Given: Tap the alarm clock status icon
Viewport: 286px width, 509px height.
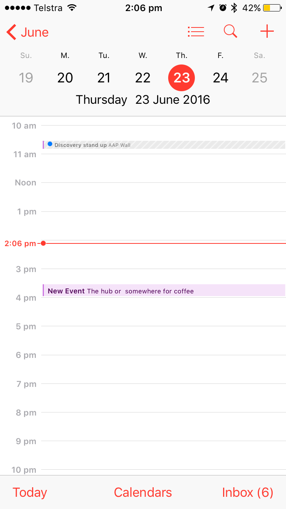Looking at the screenshot, I should tap(223, 8).
